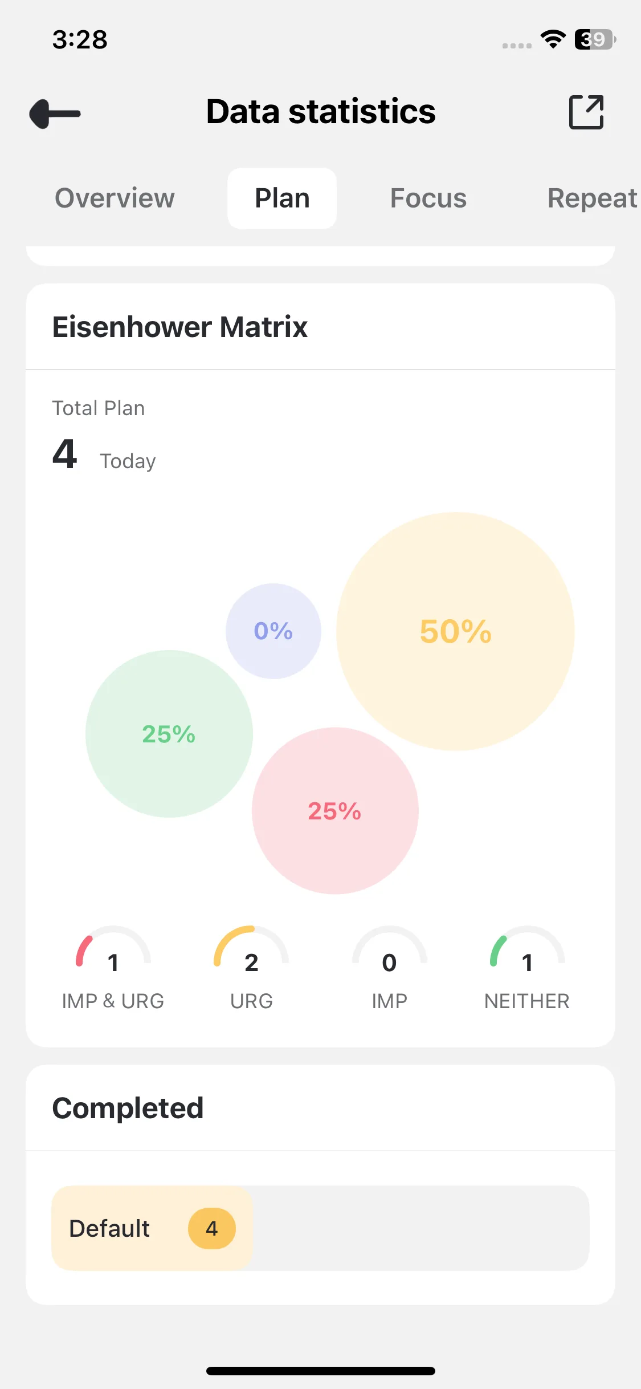
Task: Tap the Default completed progress bar
Action: coord(320,1228)
